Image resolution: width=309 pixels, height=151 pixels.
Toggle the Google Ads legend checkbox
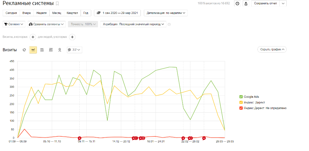coord(241,97)
